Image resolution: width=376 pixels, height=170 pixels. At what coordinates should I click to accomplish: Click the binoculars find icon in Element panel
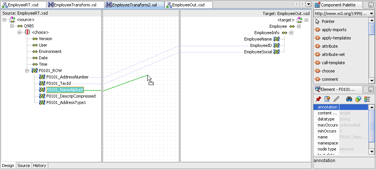[349, 99]
